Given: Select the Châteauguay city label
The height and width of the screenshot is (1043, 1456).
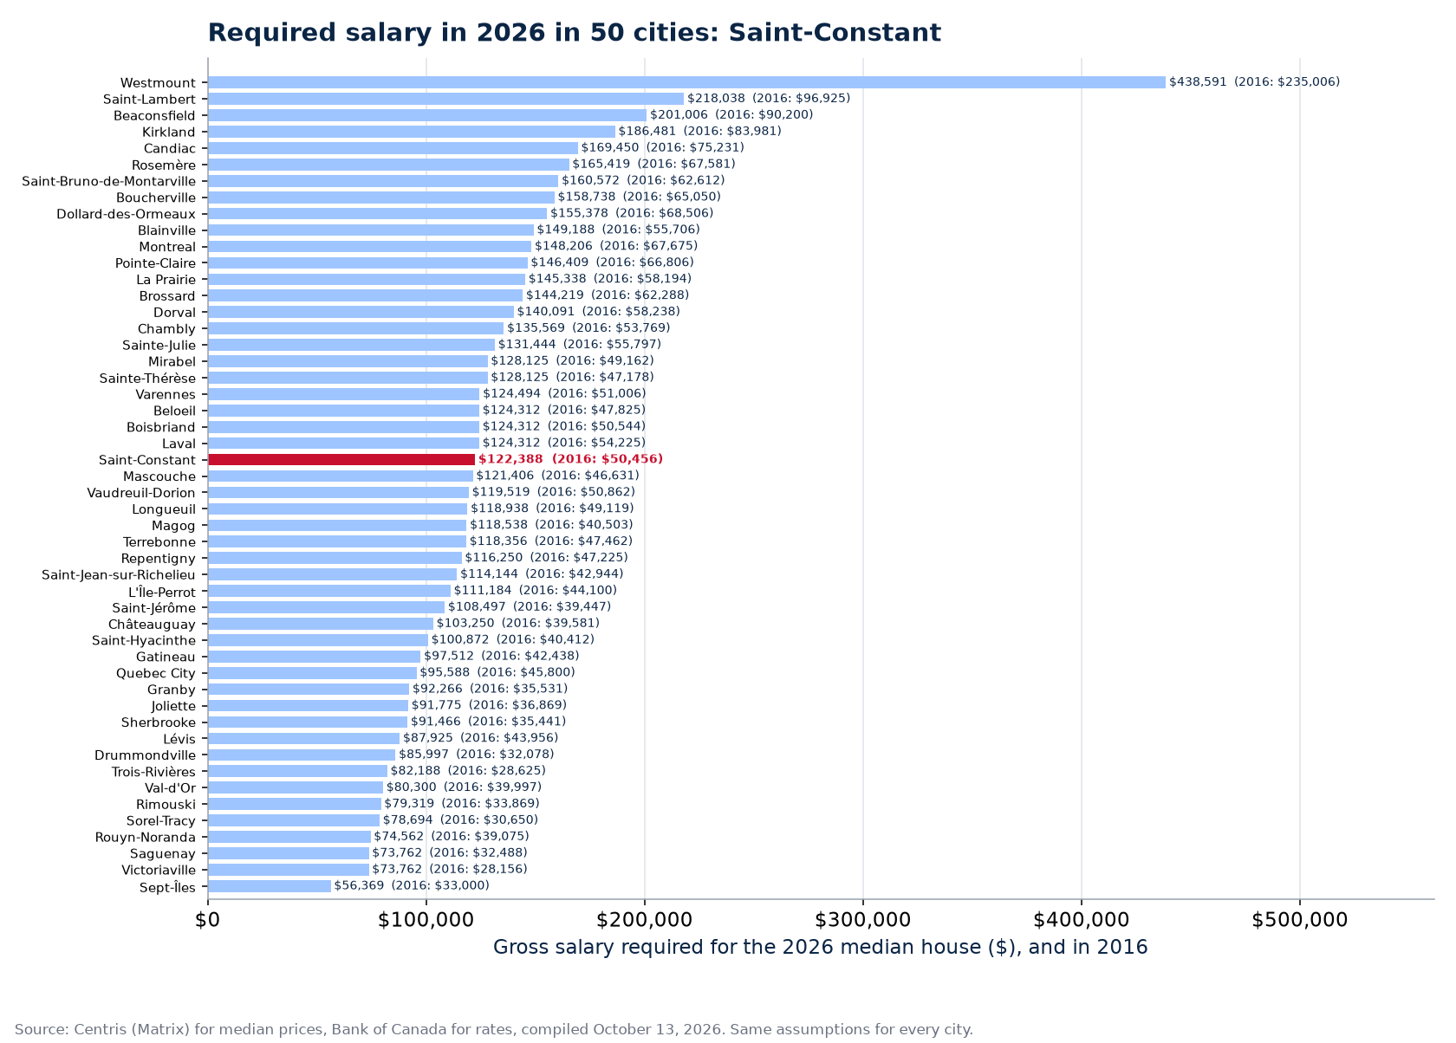Looking at the screenshot, I should click(153, 625).
